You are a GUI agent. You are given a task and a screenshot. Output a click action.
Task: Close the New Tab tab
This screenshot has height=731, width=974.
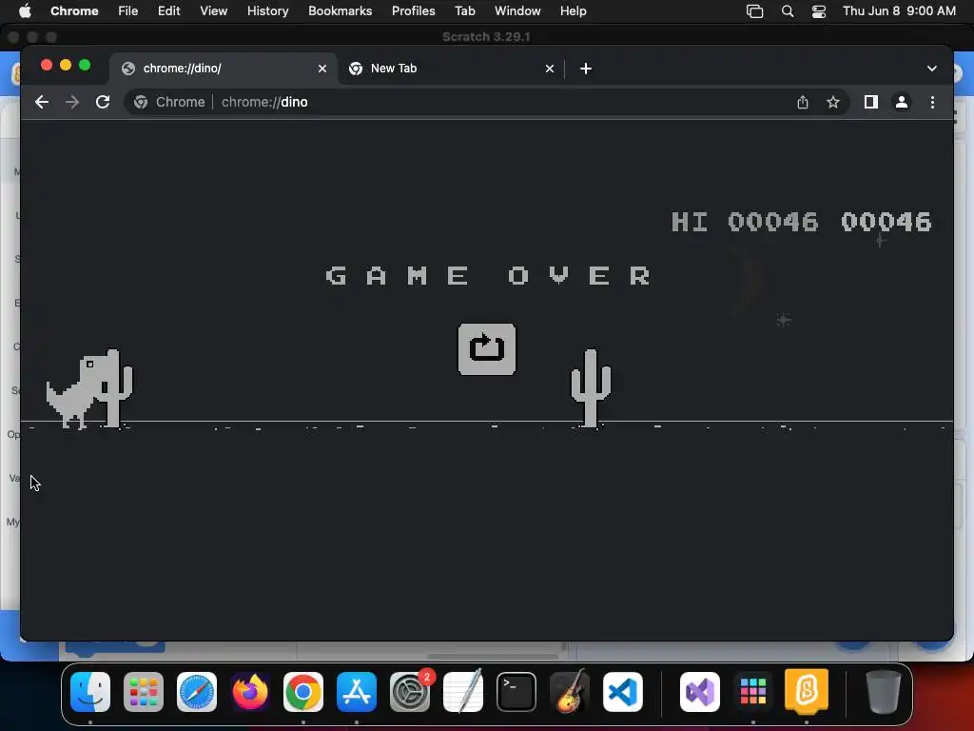pos(549,69)
